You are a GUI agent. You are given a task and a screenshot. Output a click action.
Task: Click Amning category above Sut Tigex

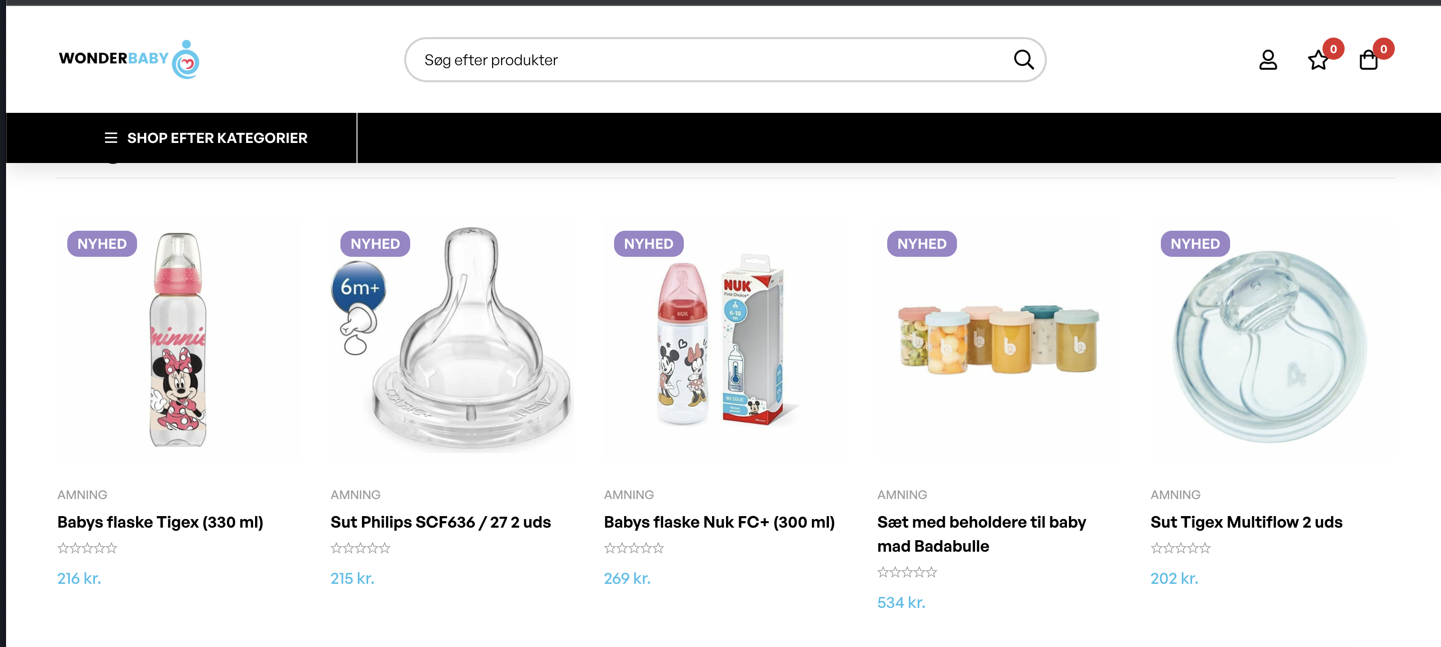click(1175, 495)
